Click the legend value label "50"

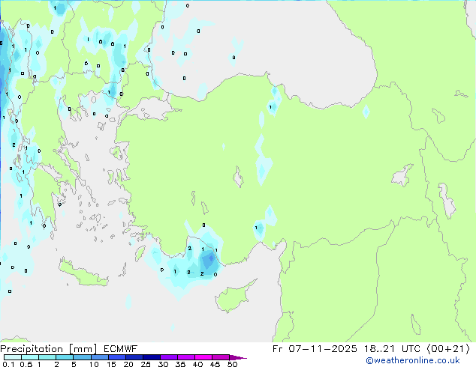232,364
